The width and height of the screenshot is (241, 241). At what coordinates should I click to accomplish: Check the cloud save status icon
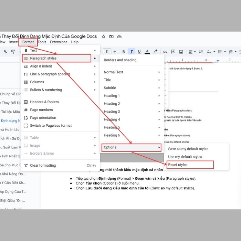(x=119, y=36)
